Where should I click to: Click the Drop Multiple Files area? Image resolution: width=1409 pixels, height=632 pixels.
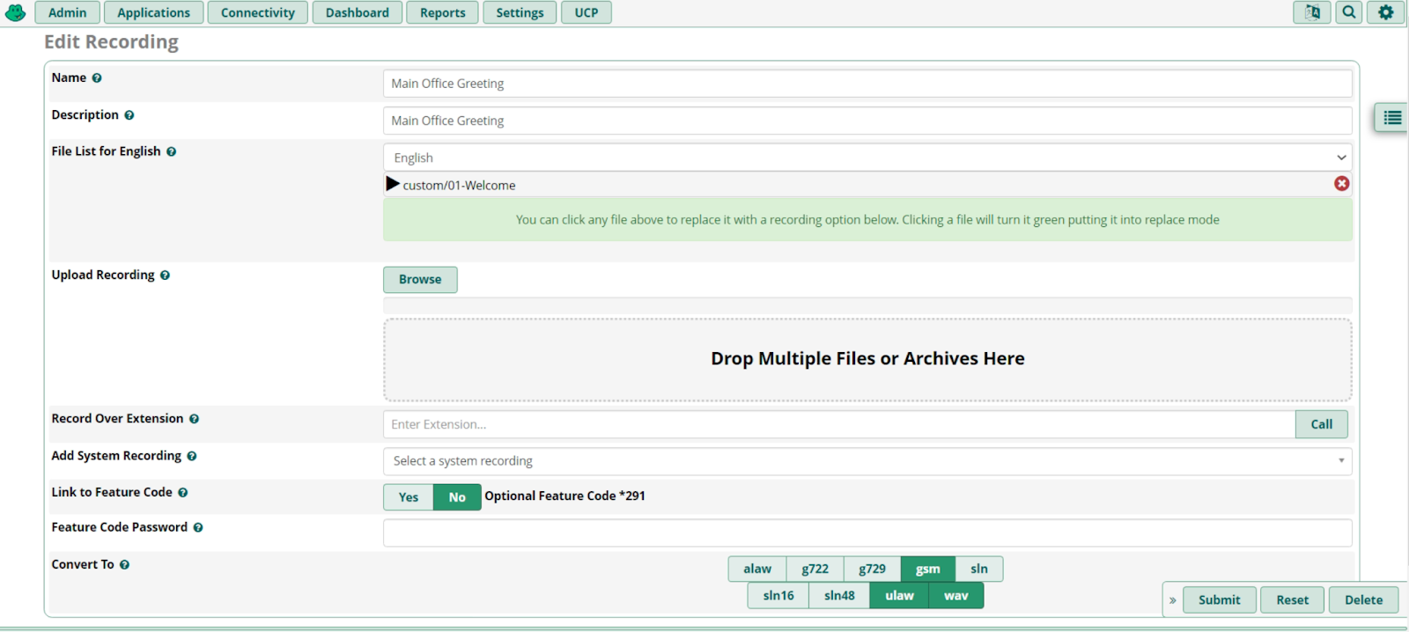click(x=867, y=360)
